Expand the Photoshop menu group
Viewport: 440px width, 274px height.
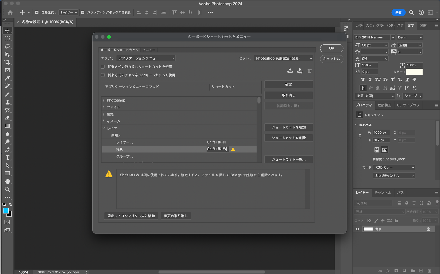pyautogui.click(x=104, y=100)
